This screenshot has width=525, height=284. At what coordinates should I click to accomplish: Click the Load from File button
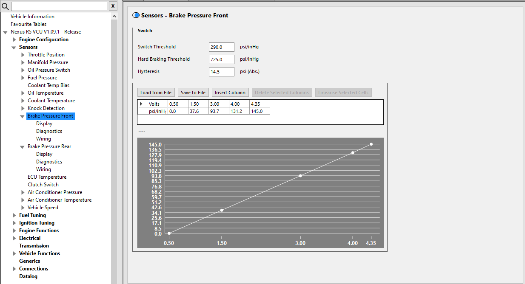point(156,93)
